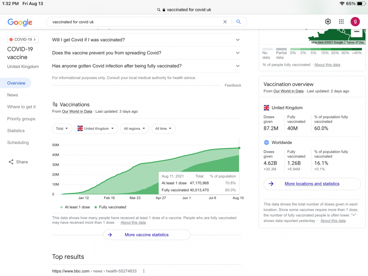The image size is (368, 276).
Task: Click the 16.1% worldwide percentage value
Action: [x=321, y=163]
